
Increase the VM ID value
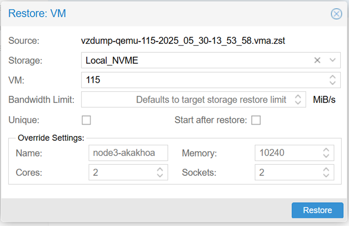[x=333, y=77]
